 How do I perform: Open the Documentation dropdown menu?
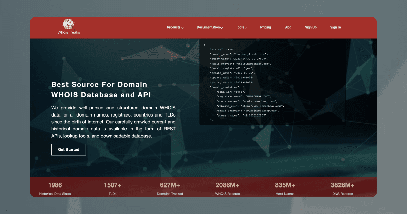coord(210,28)
